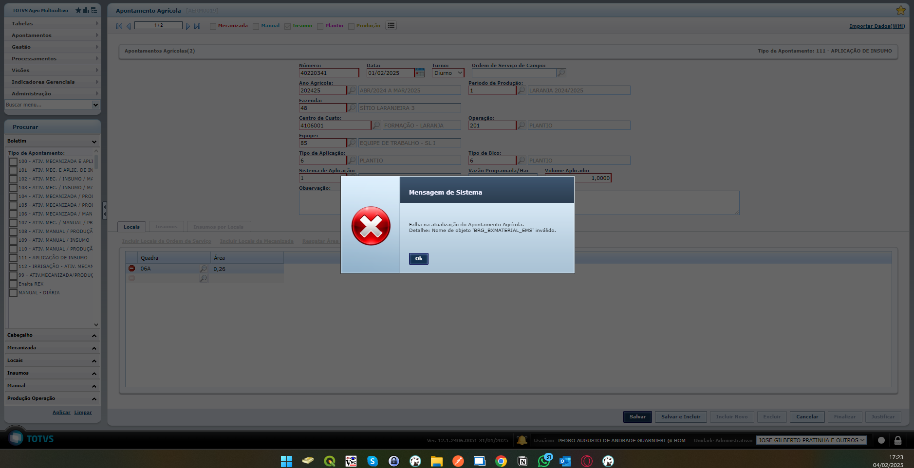Click Ok in the Mensagem de Sistema dialog

tap(418, 259)
